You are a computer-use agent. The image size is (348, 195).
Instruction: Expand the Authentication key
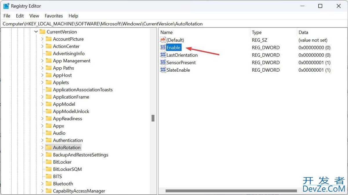click(x=42, y=140)
